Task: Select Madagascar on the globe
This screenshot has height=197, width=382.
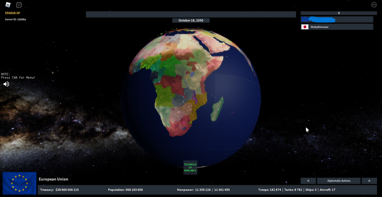Action: point(217,109)
